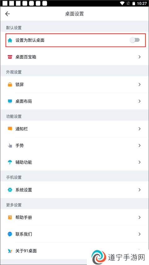The image size is (149, 265).
Task: Click the orange help manual icon
Action: [10, 217]
